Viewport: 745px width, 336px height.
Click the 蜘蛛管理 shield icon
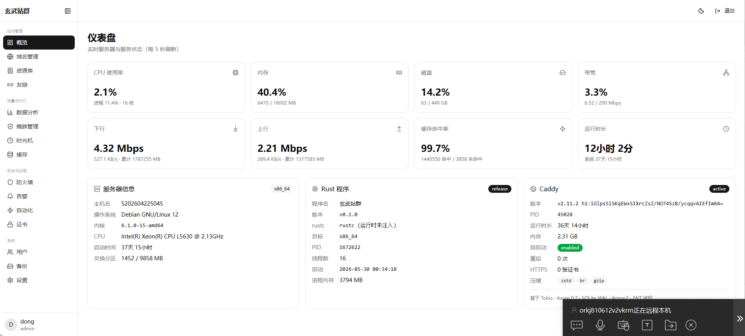10,126
